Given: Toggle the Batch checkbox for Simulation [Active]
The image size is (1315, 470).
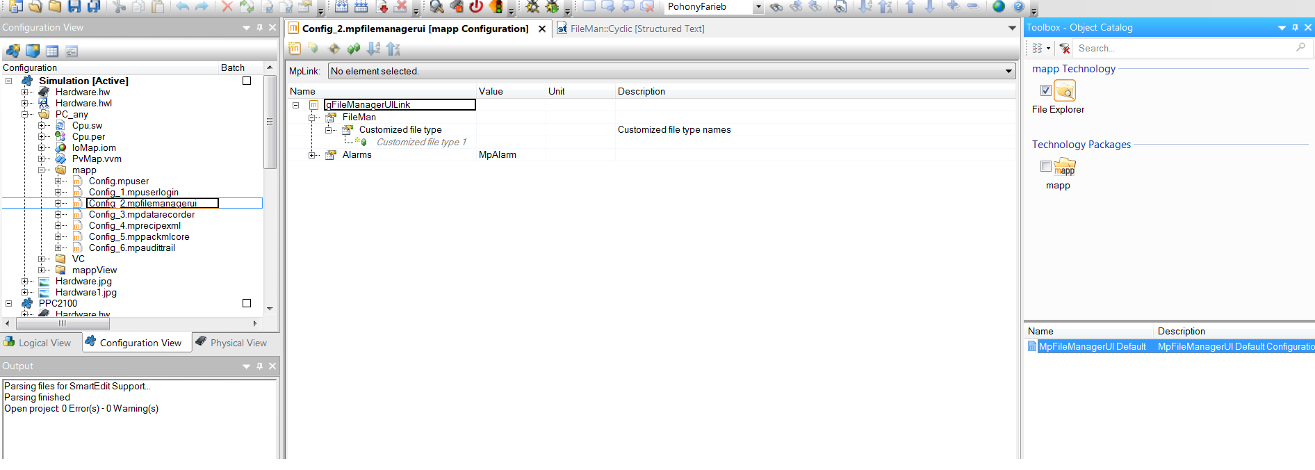Looking at the screenshot, I should (x=247, y=81).
